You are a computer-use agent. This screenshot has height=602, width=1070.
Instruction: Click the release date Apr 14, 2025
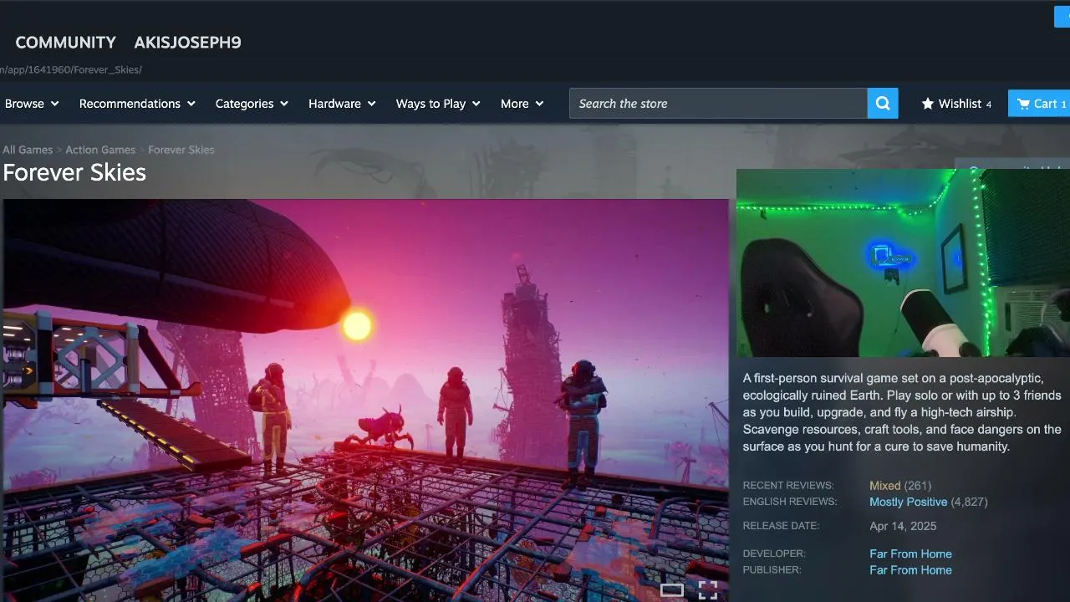(x=903, y=527)
